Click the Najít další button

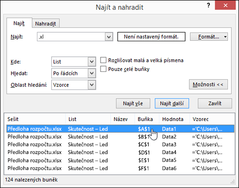point(172,103)
